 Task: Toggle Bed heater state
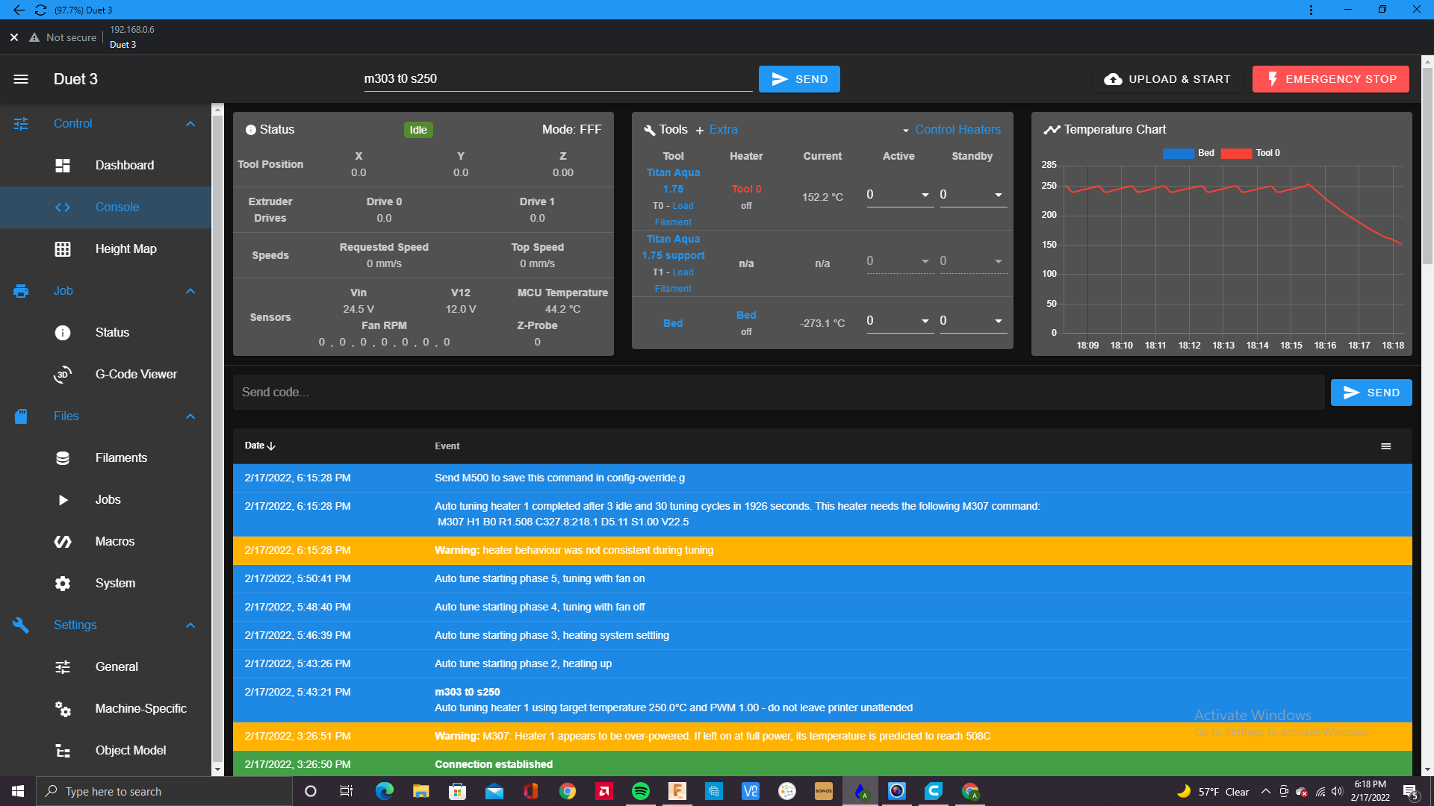(x=746, y=315)
